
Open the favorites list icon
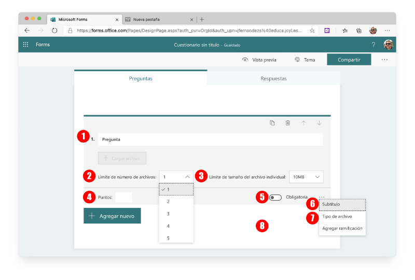pyautogui.click(x=345, y=31)
